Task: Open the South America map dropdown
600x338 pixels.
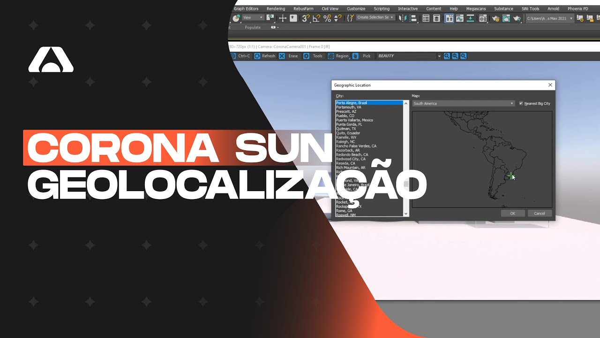Action: [x=463, y=103]
